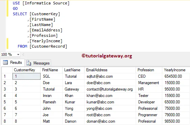Select the cell 'CEO'
Screen dimensions: 190x125
point(149,76)
